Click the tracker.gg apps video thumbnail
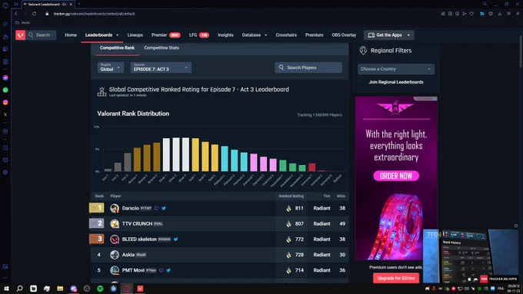523x294 pixels. (x=471, y=256)
